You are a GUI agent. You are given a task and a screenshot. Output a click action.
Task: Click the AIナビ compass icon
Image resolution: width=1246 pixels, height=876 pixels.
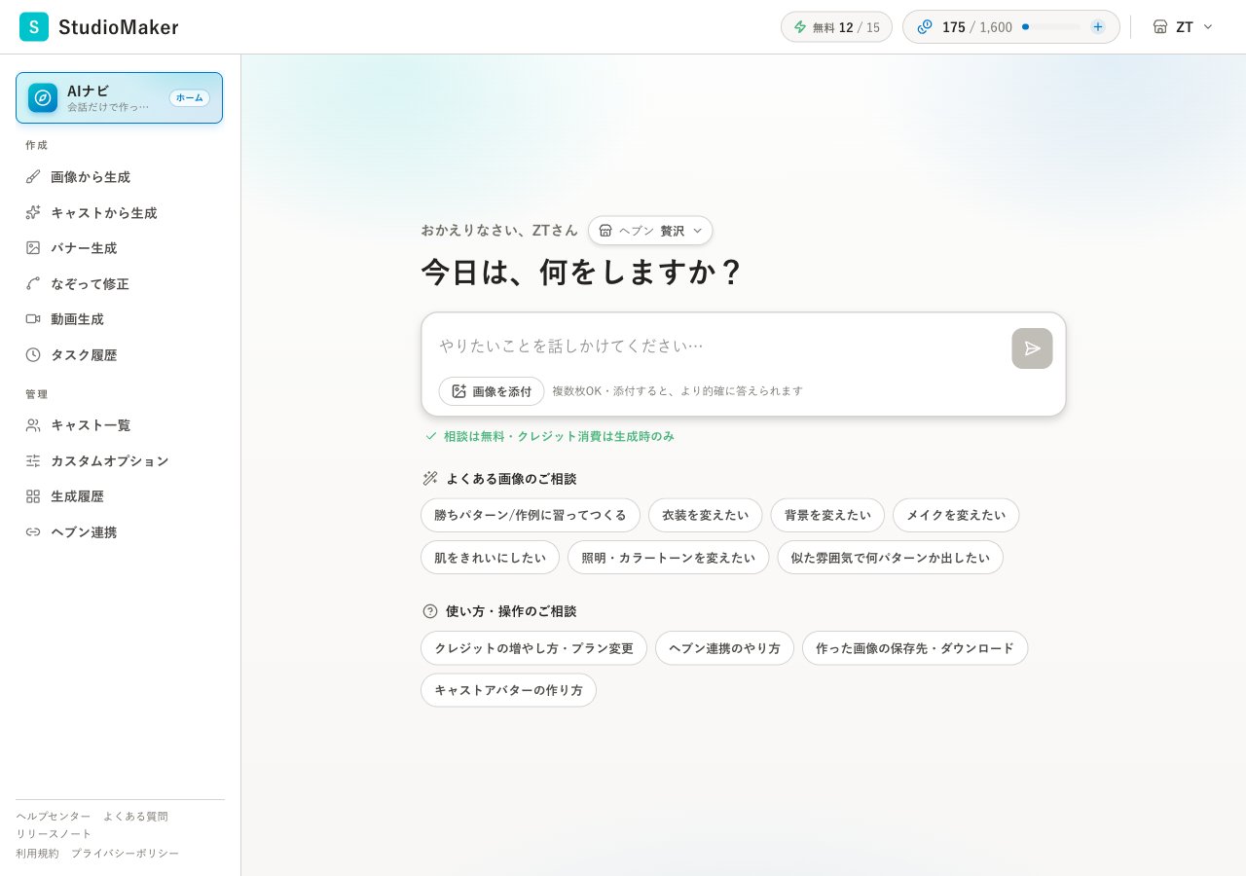[x=43, y=97]
